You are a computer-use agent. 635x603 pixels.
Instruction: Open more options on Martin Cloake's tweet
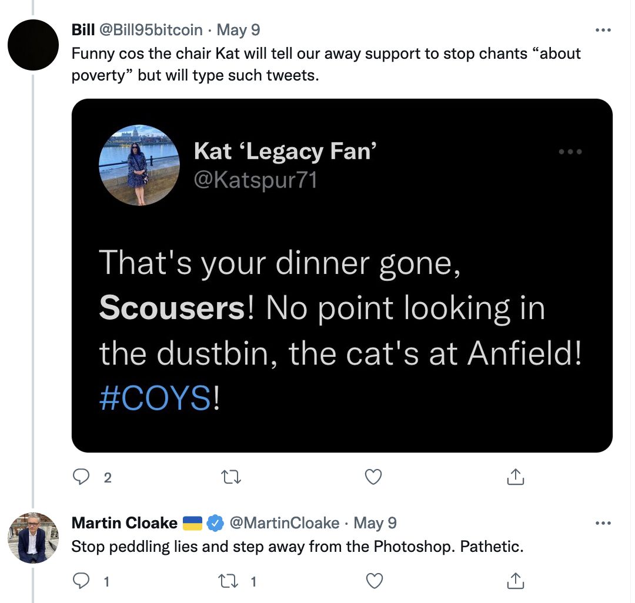603,523
